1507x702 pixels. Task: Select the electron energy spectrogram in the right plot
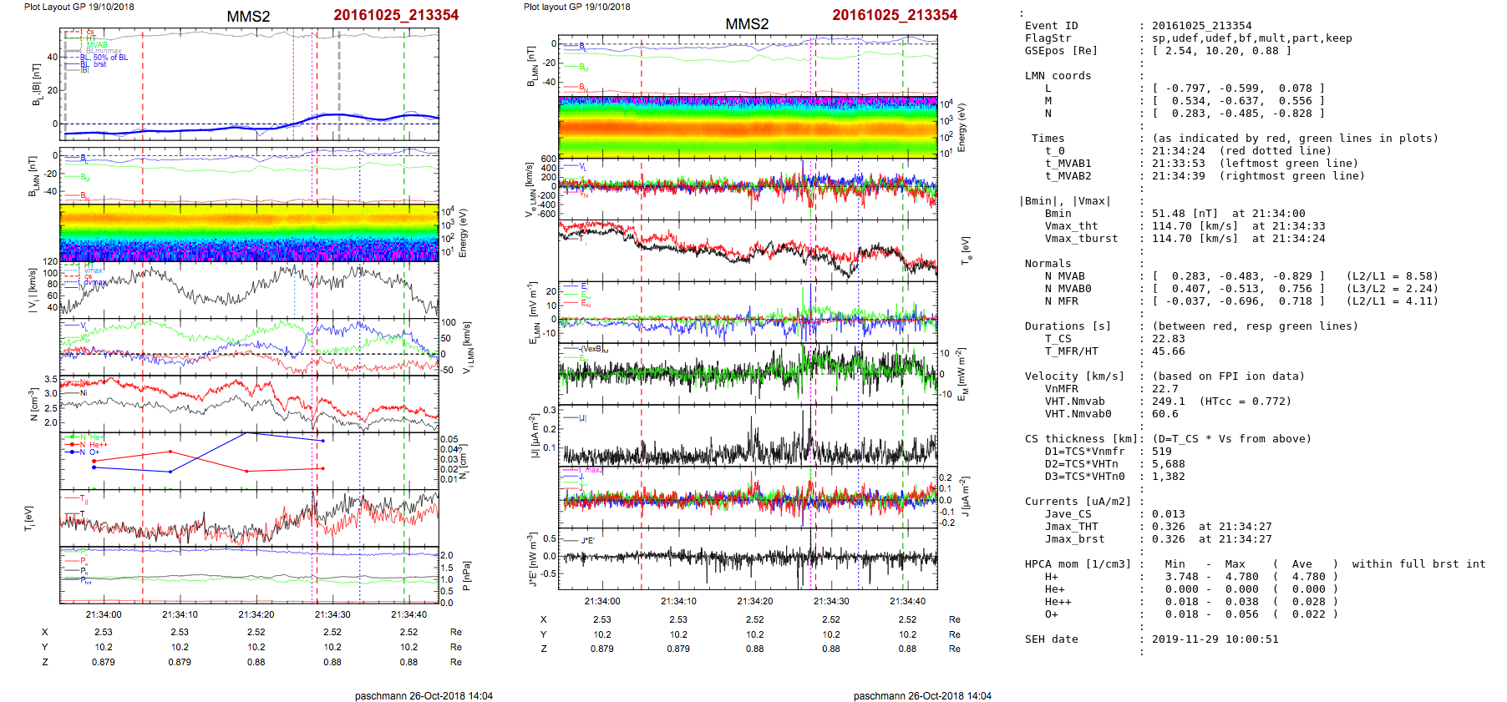(748, 127)
